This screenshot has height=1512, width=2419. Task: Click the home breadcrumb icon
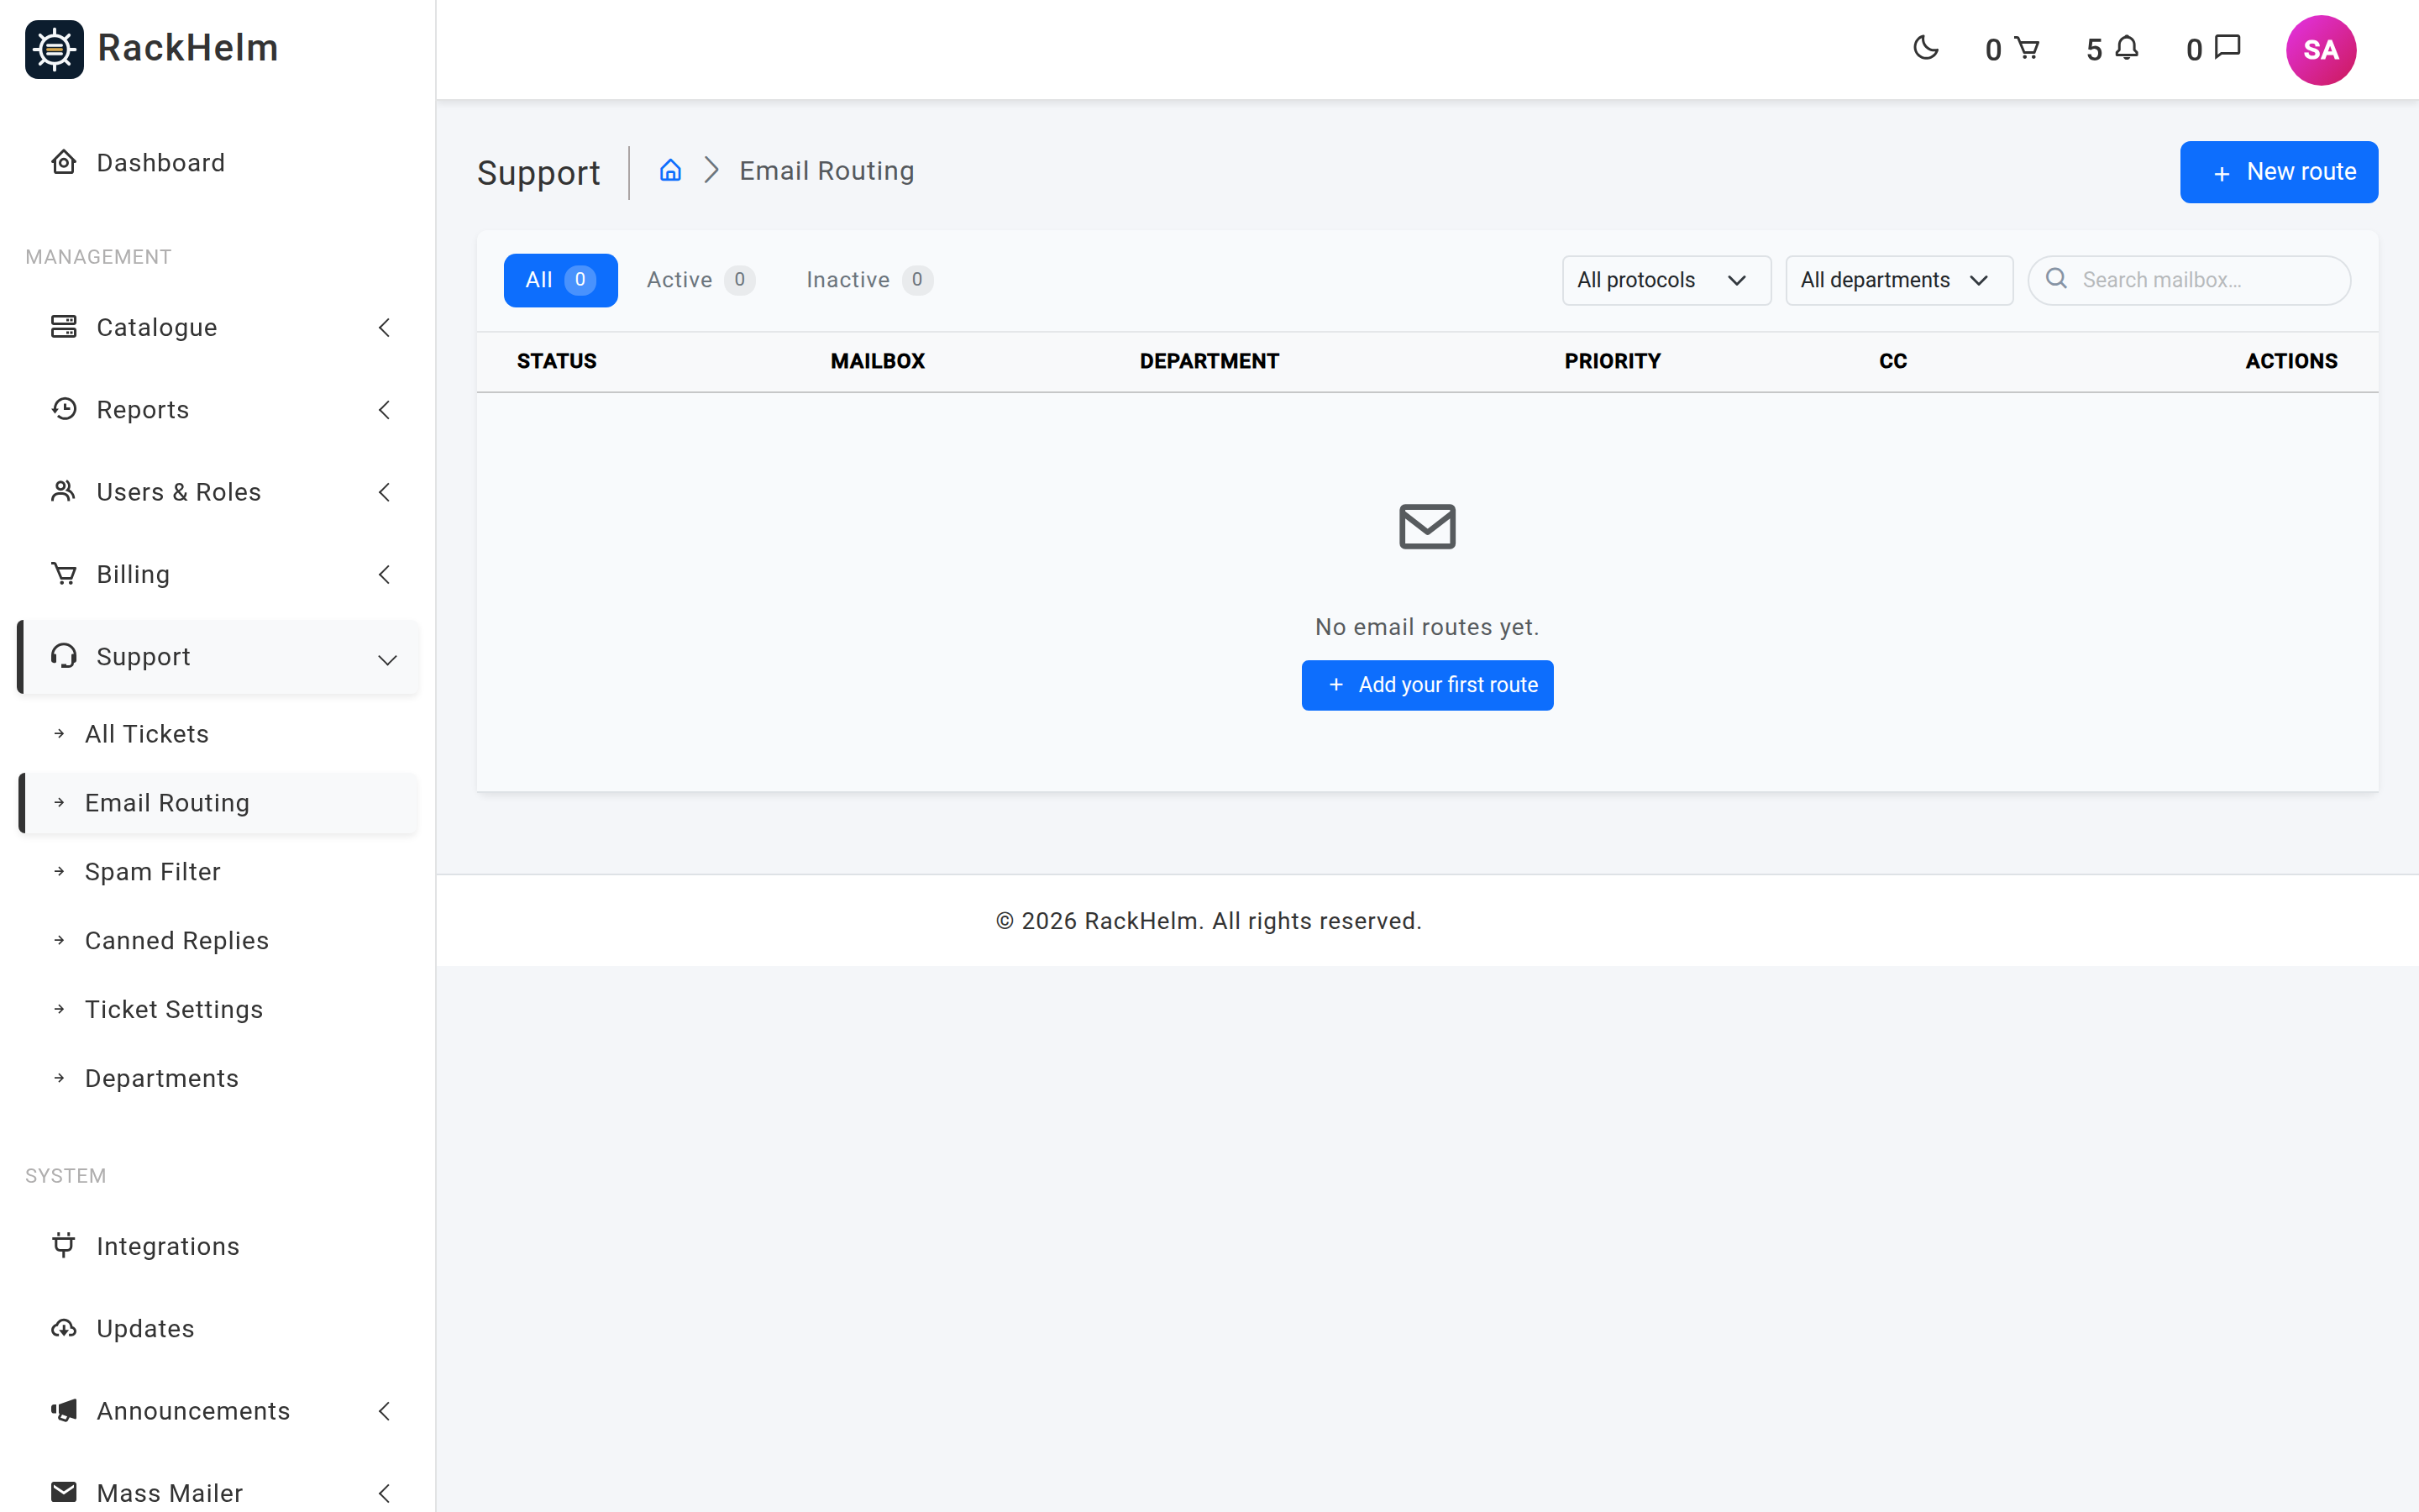point(671,170)
